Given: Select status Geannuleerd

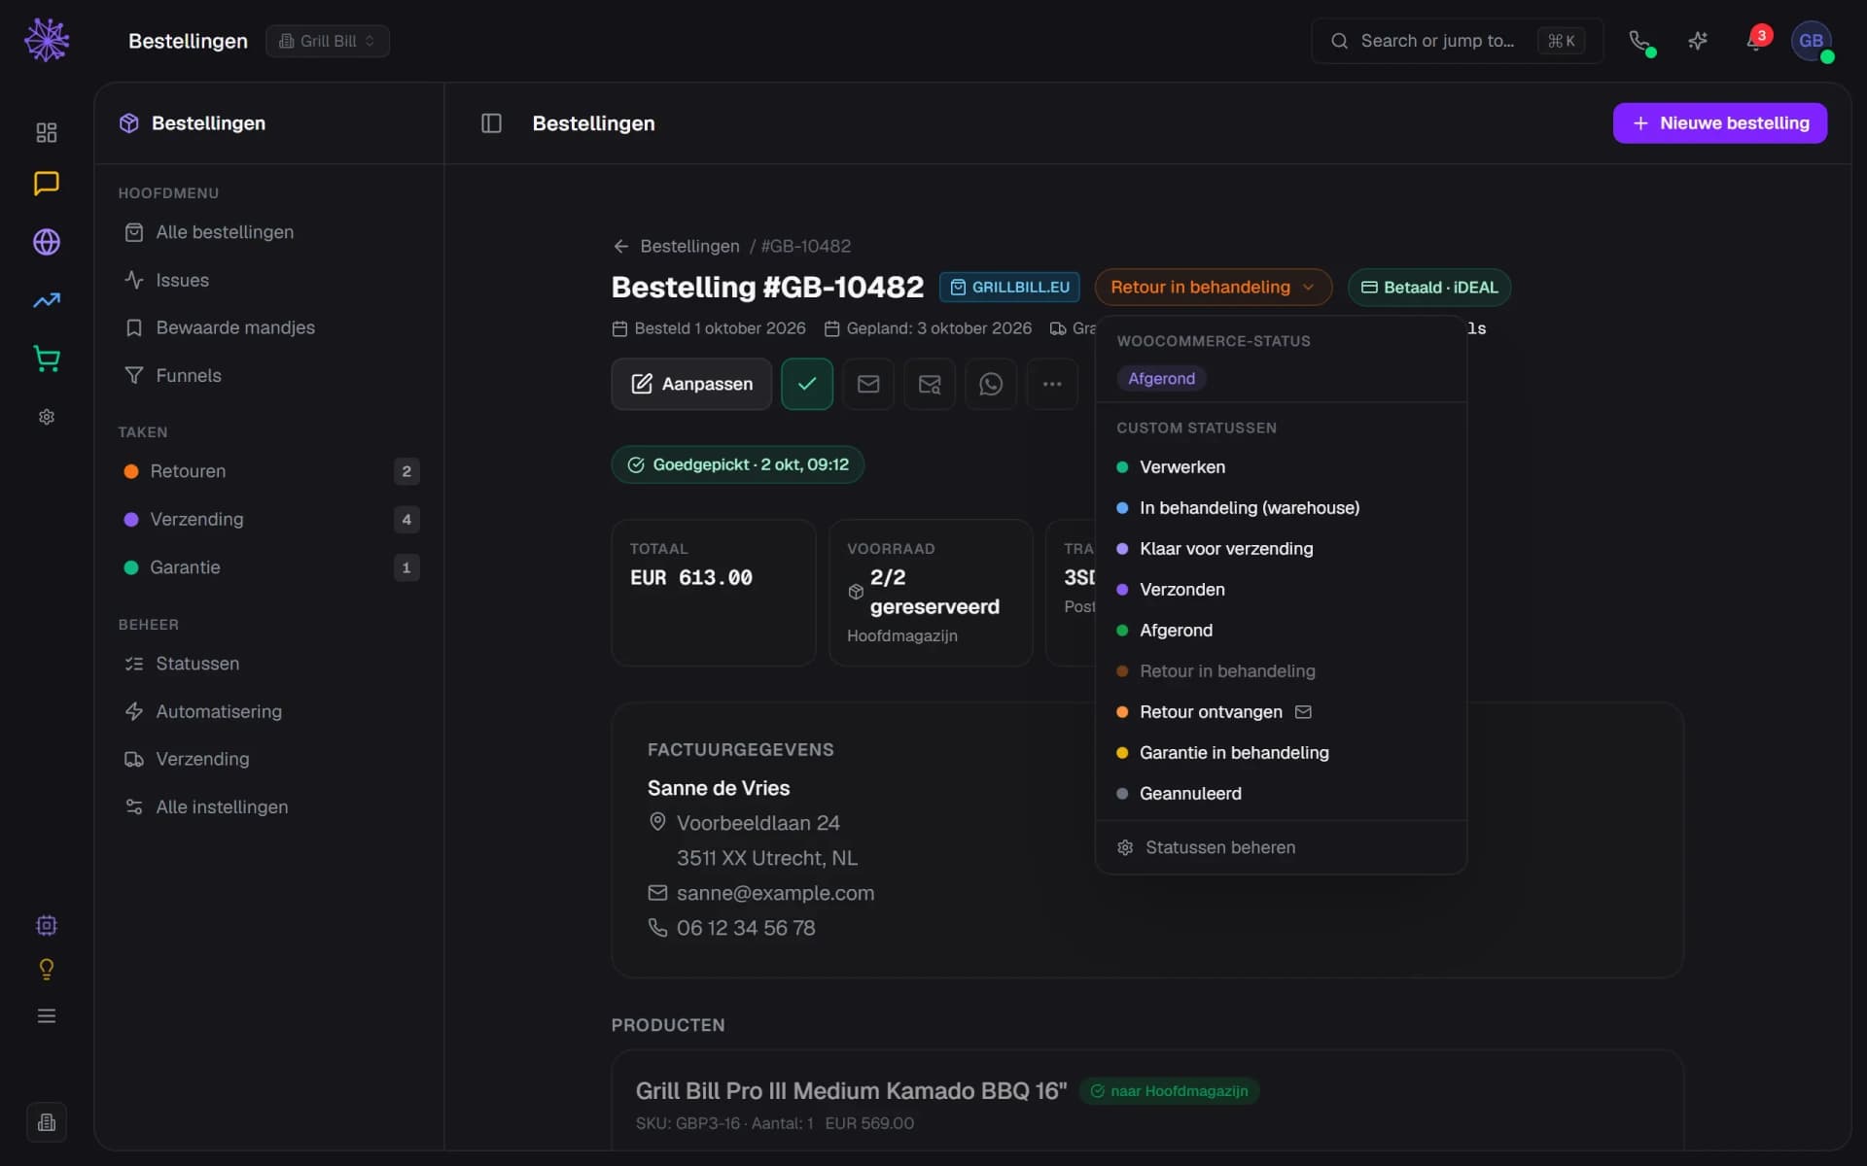Looking at the screenshot, I should [1281, 794].
